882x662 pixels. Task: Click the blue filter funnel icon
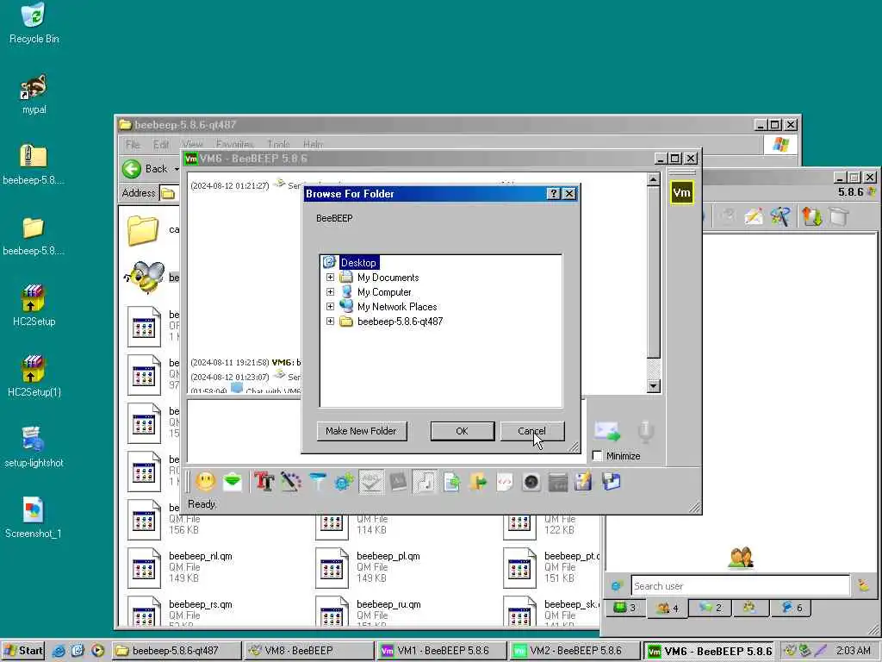pos(318,482)
